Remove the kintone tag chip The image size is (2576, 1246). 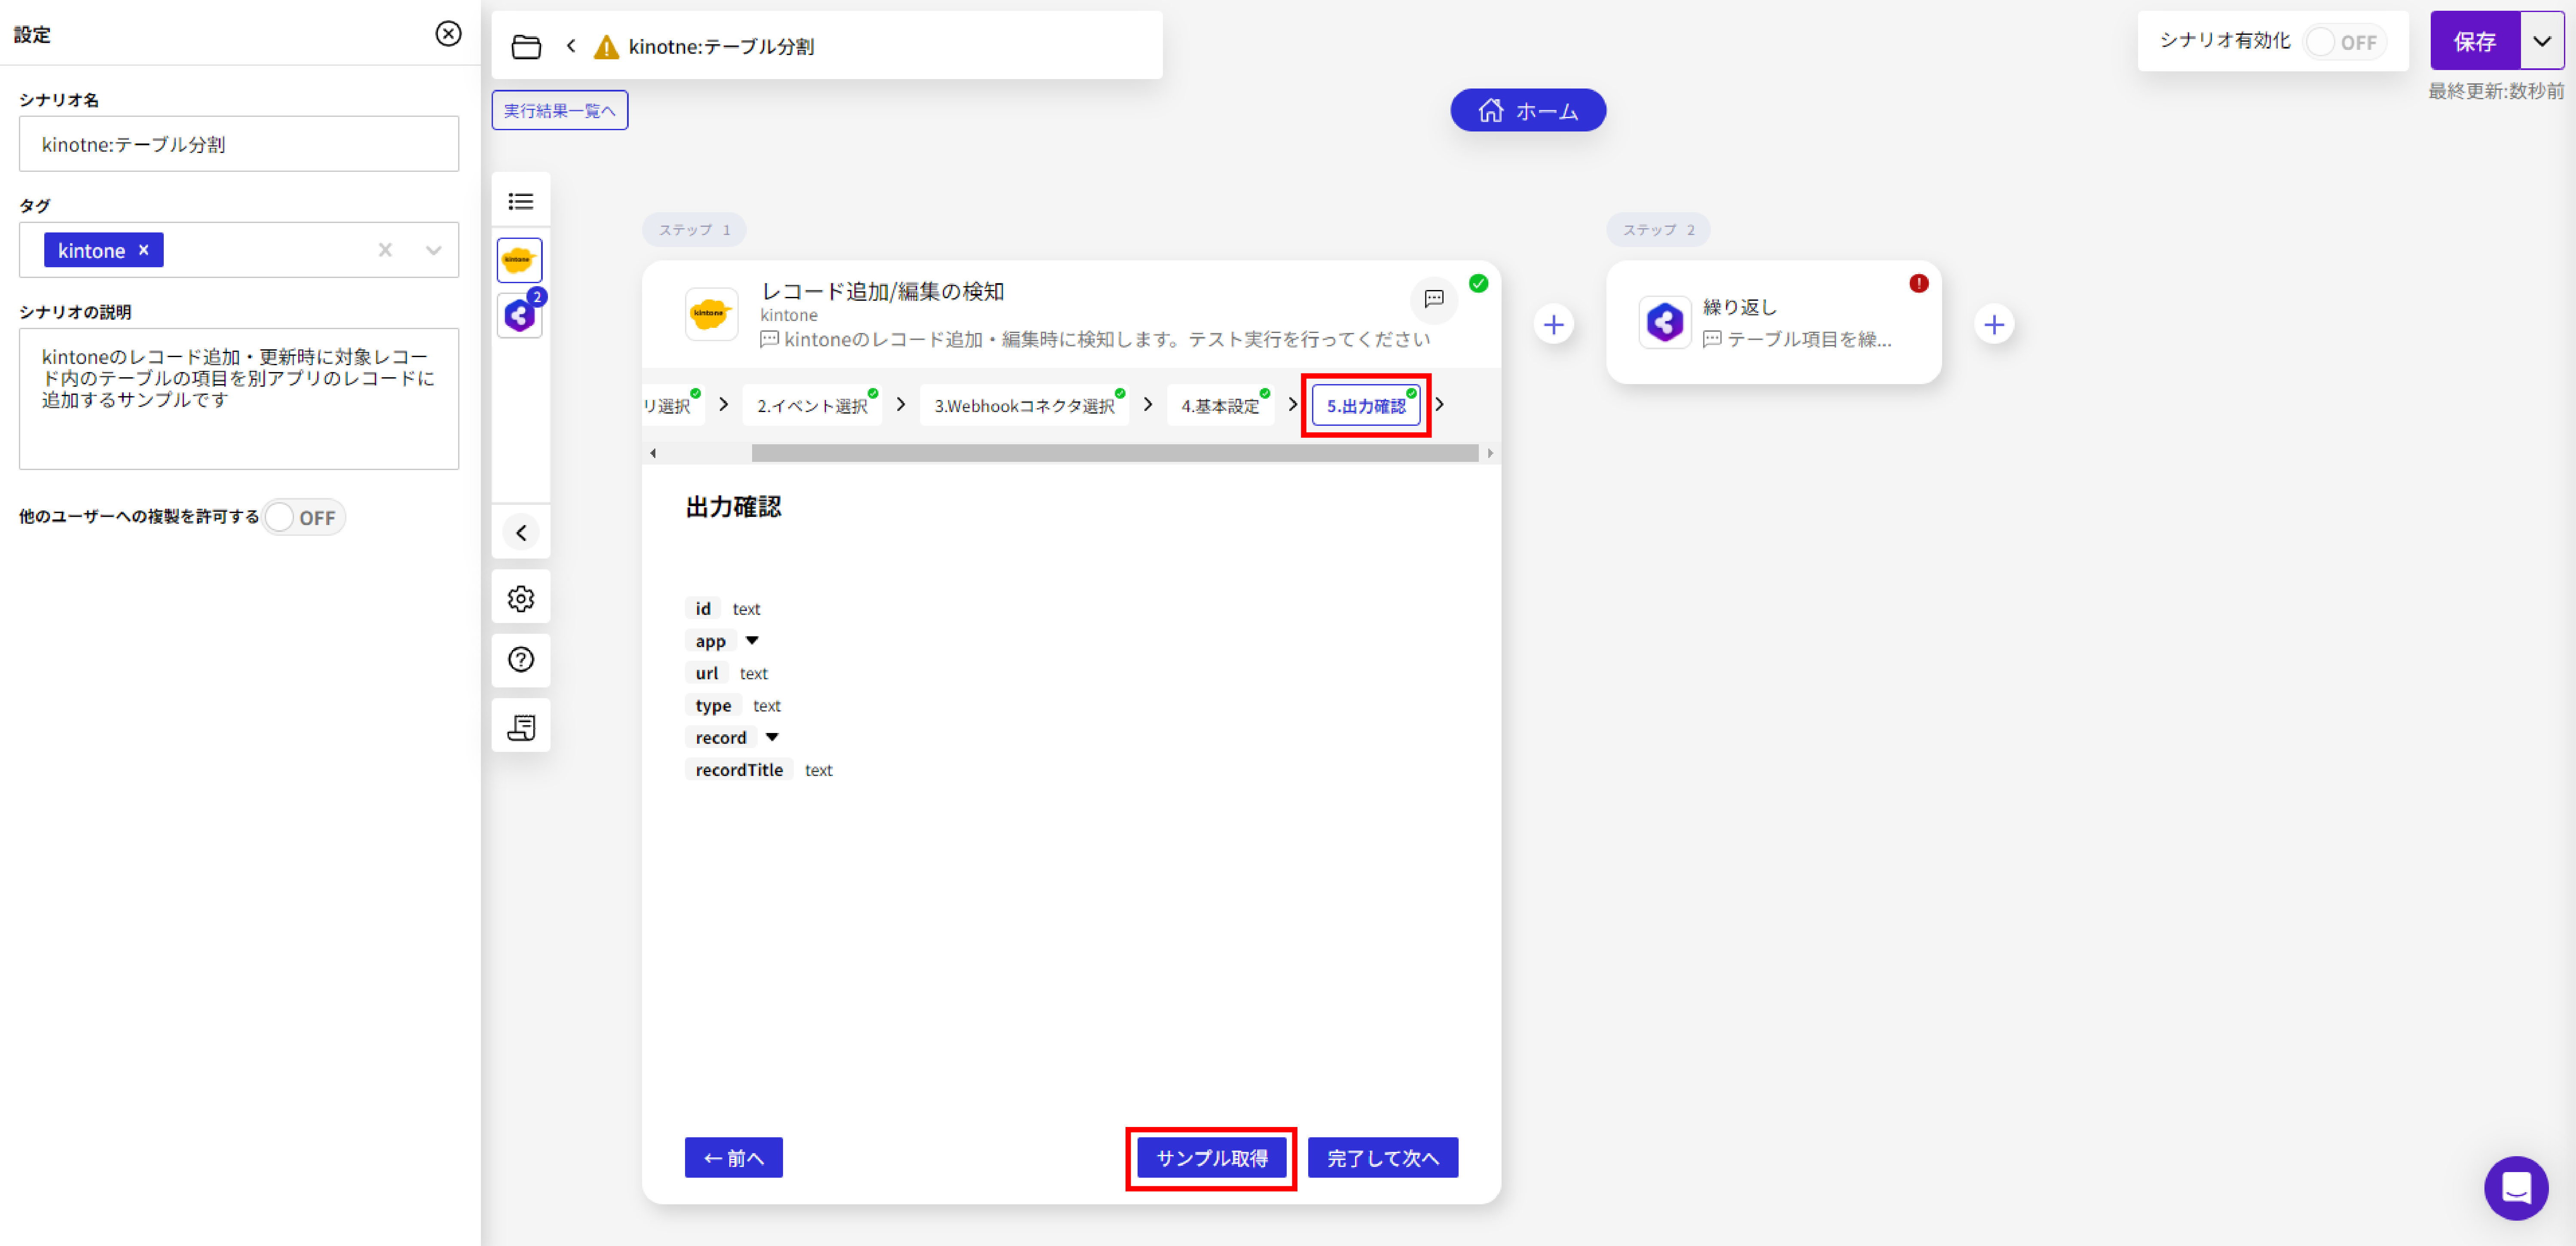144,250
